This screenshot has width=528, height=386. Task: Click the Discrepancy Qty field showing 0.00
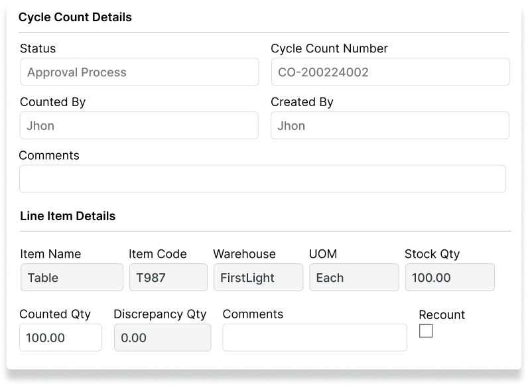163,338
